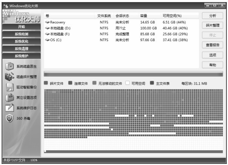Select the OS (C:) volume name
Screen dimensions: 228x165
[56, 40]
